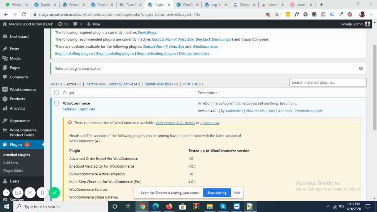
Task: Open Windows Start menu
Action: pos(6,206)
